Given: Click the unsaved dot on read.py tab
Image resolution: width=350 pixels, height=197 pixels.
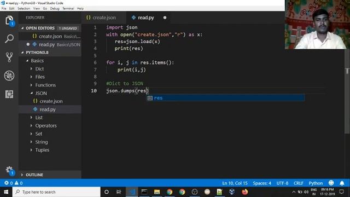Looking at the screenshot, I should click(x=165, y=18).
